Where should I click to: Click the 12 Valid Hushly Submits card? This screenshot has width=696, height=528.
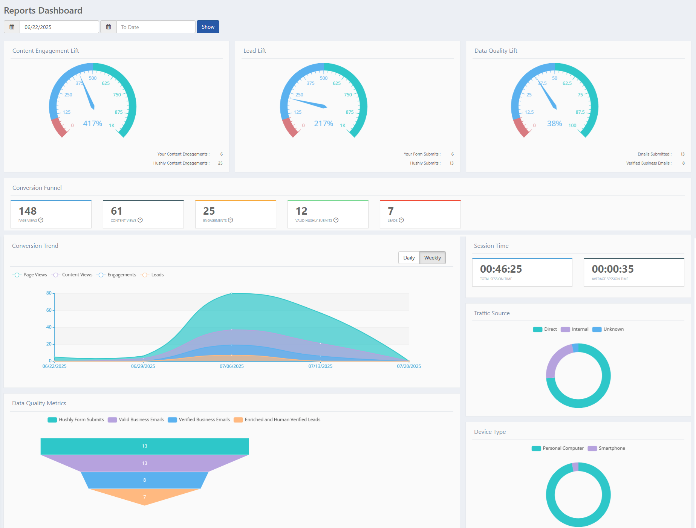(328, 214)
